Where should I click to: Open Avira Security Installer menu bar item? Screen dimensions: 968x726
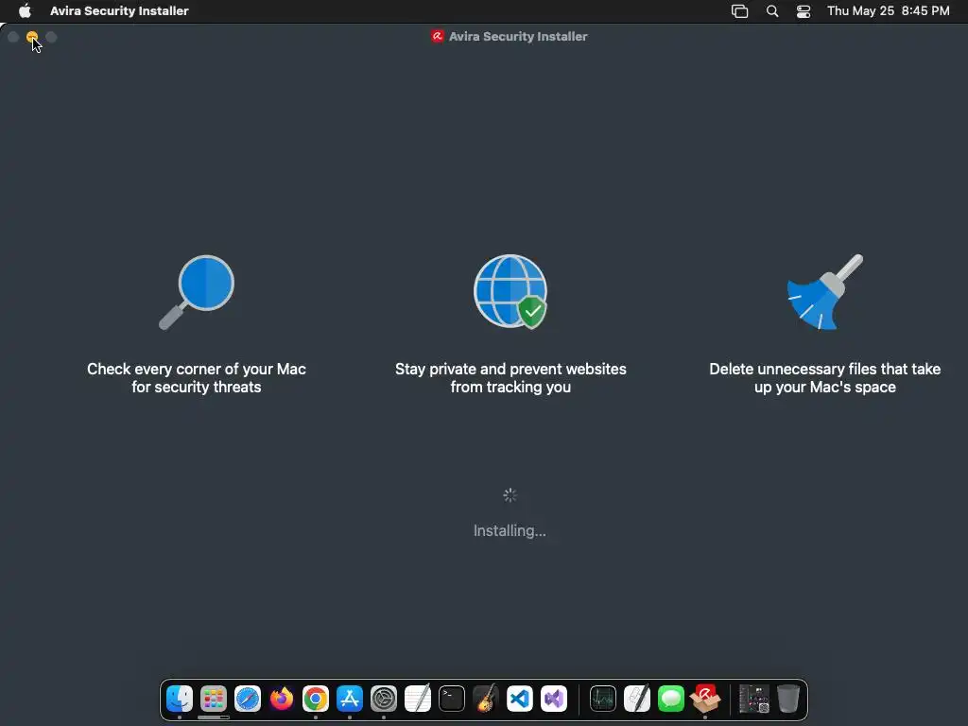119,10
